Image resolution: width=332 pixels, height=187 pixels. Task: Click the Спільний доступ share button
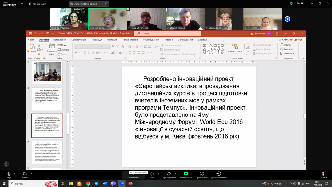[291, 40]
